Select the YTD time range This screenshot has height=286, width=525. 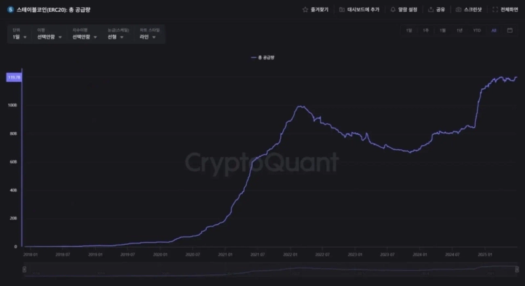(477, 31)
